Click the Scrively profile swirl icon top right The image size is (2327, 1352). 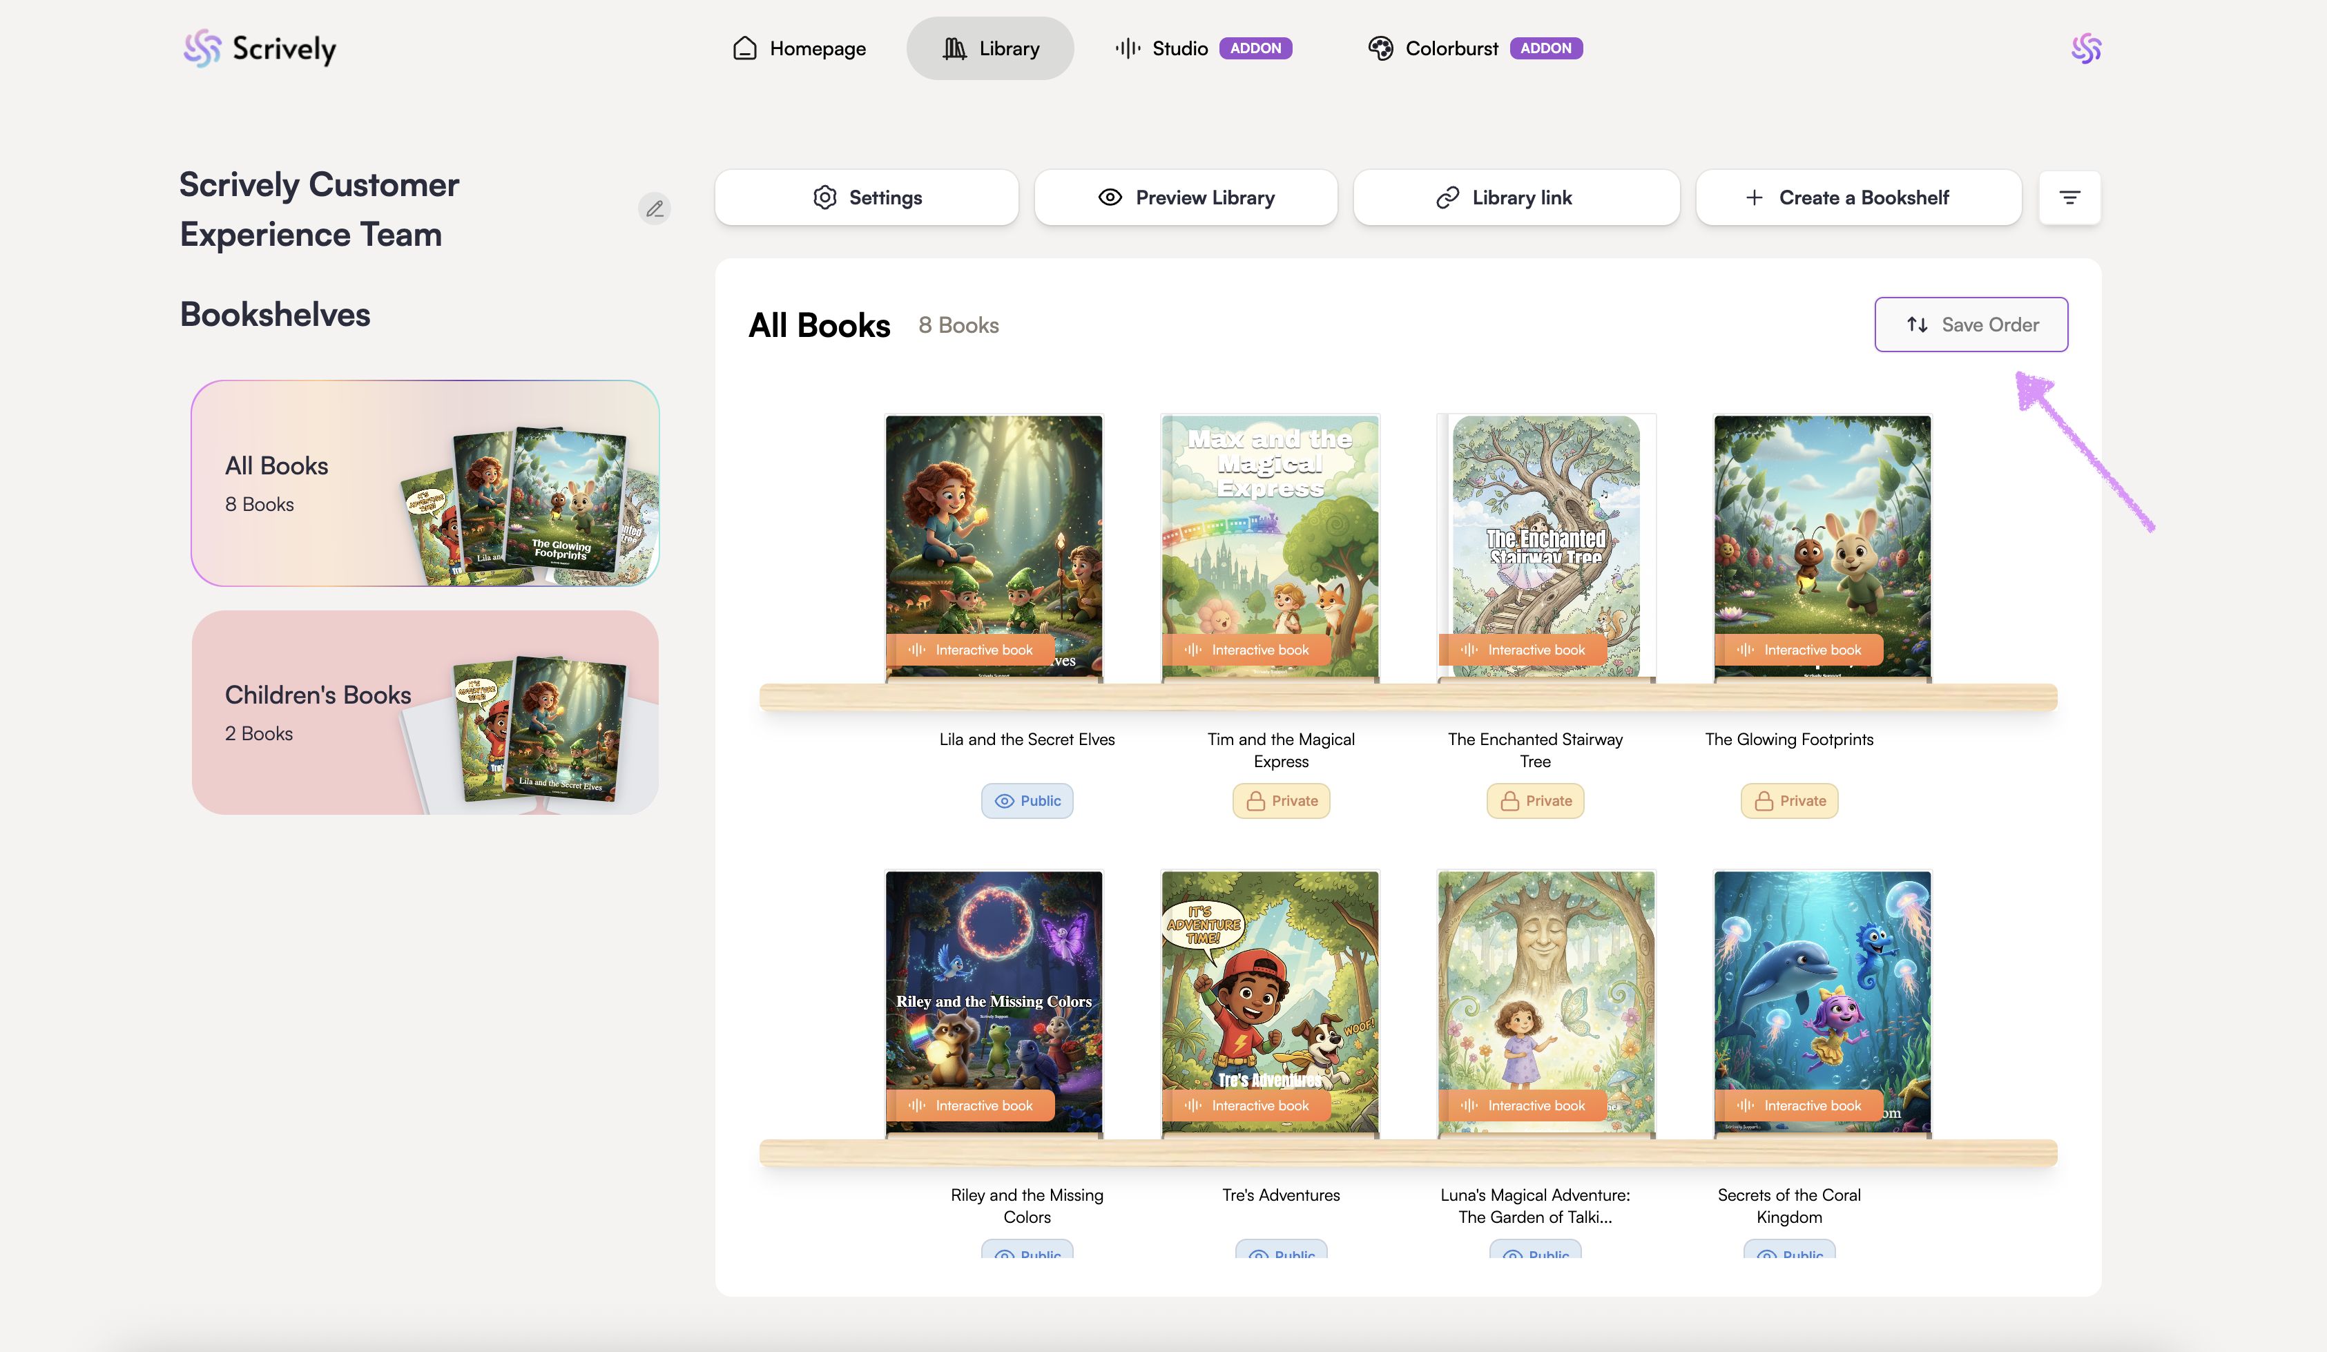[x=2085, y=48]
